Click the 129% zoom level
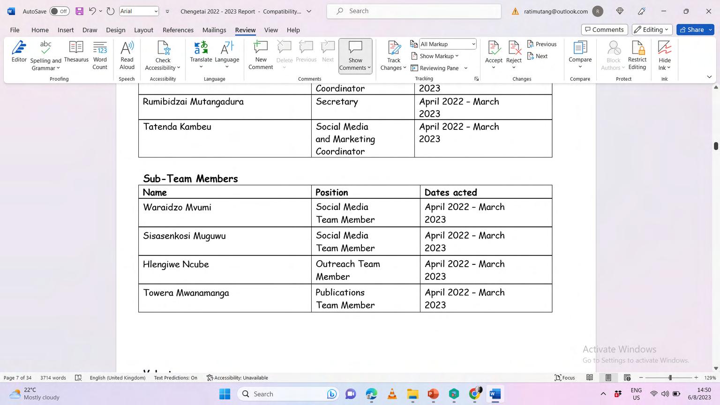Screen dimensions: 720x405 click(710, 378)
